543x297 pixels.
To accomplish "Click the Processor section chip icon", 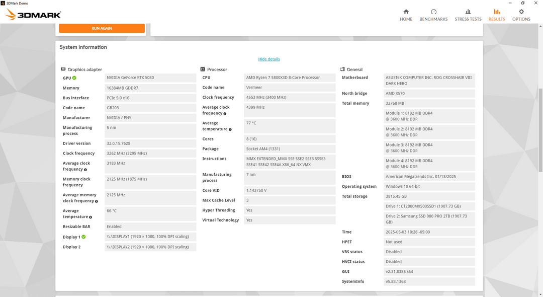I will coord(203,69).
